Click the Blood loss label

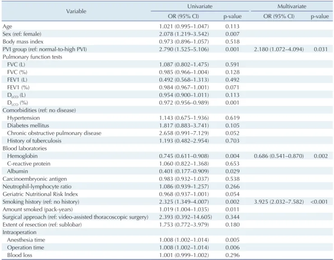(x=19, y=255)
